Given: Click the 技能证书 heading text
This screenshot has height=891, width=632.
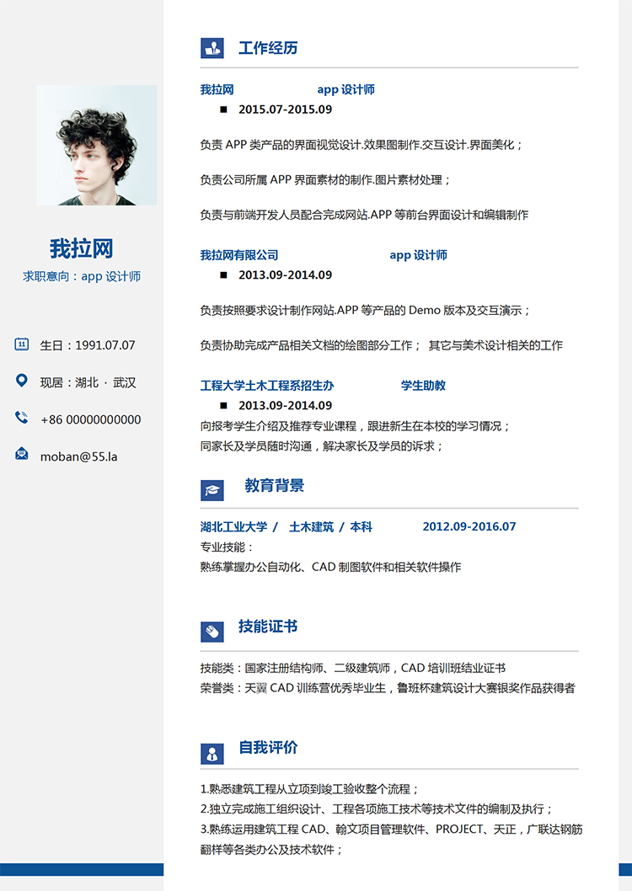Looking at the screenshot, I should pos(268,627).
